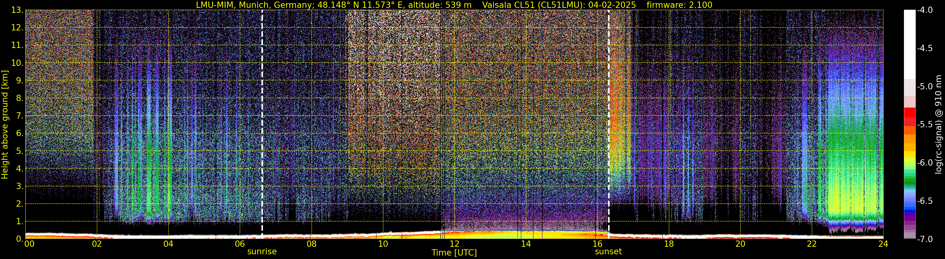Click the sunrise label below the time axis
945x259 pixels.
click(262, 252)
